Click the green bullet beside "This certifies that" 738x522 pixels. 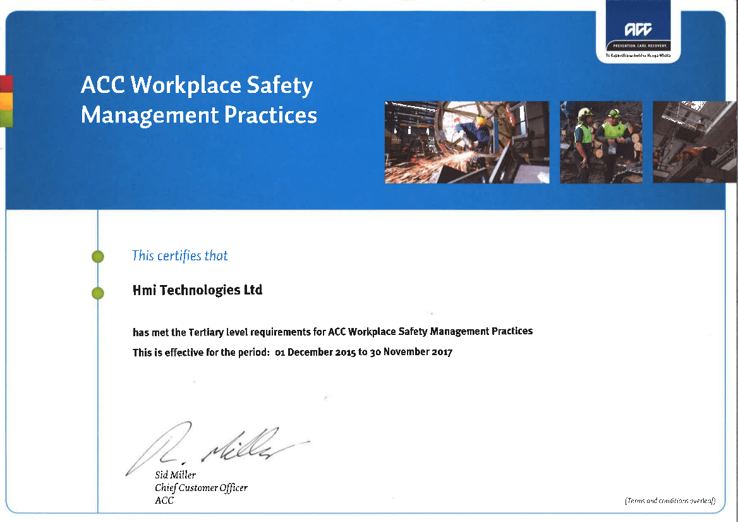click(98, 257)
